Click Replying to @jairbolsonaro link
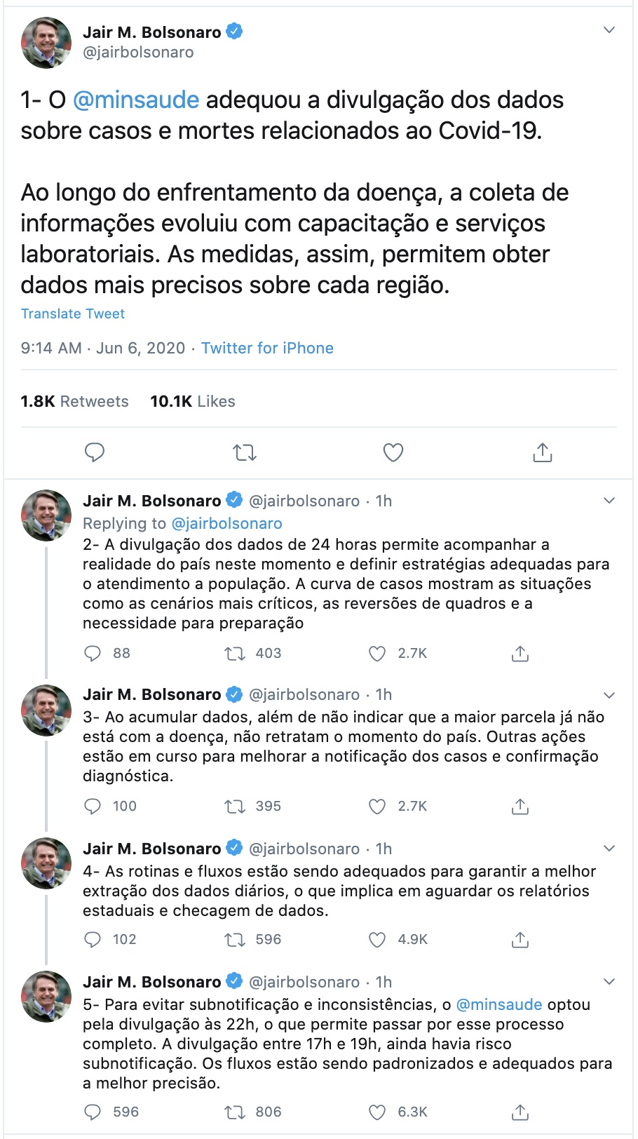Image resolution: width=638 pixels, height=1139 pixels. (x=226, y=523)
